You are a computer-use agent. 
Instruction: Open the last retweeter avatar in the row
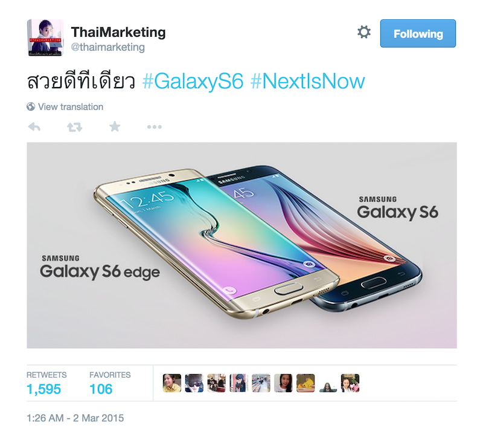point(350,383)
